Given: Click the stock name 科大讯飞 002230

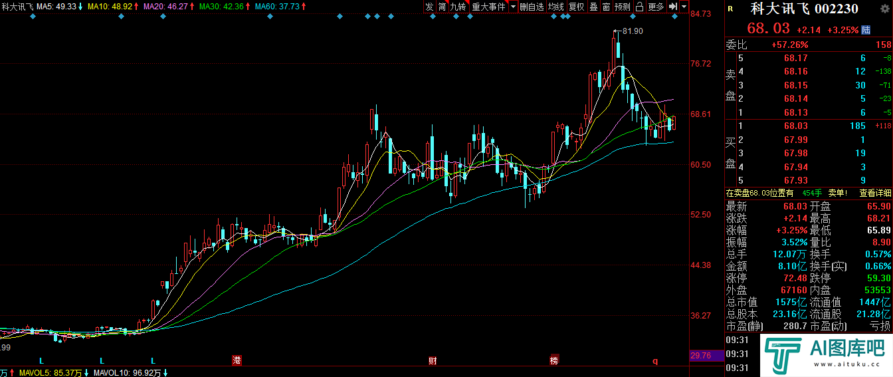Looking at the screenshot, I should point(804,9).
